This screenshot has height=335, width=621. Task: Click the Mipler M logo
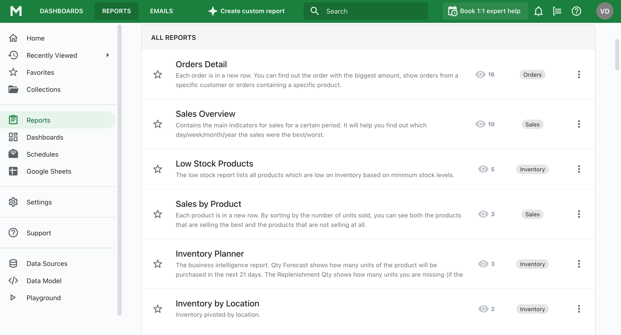(x=16, y=11)
